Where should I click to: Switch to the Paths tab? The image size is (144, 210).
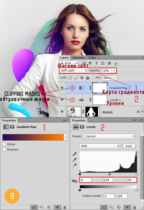(x=92, y=58)
